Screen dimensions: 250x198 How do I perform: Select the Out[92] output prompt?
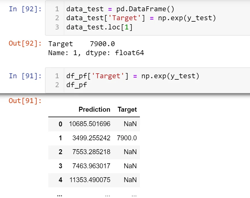pos(25,44)
